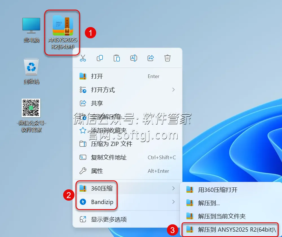Choose 属性 (Properties) menu entry

pos(127,171)
